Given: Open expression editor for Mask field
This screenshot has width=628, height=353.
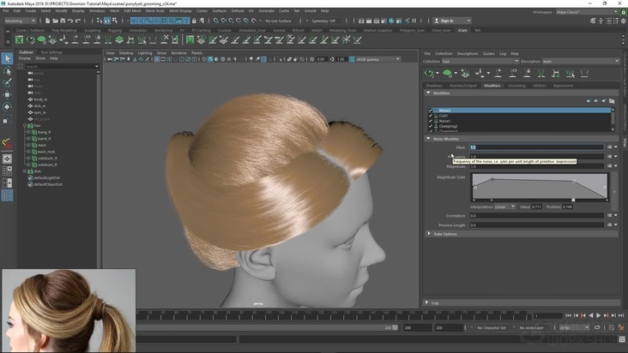Looking at the screenshot, I should [x=610, y=147].
